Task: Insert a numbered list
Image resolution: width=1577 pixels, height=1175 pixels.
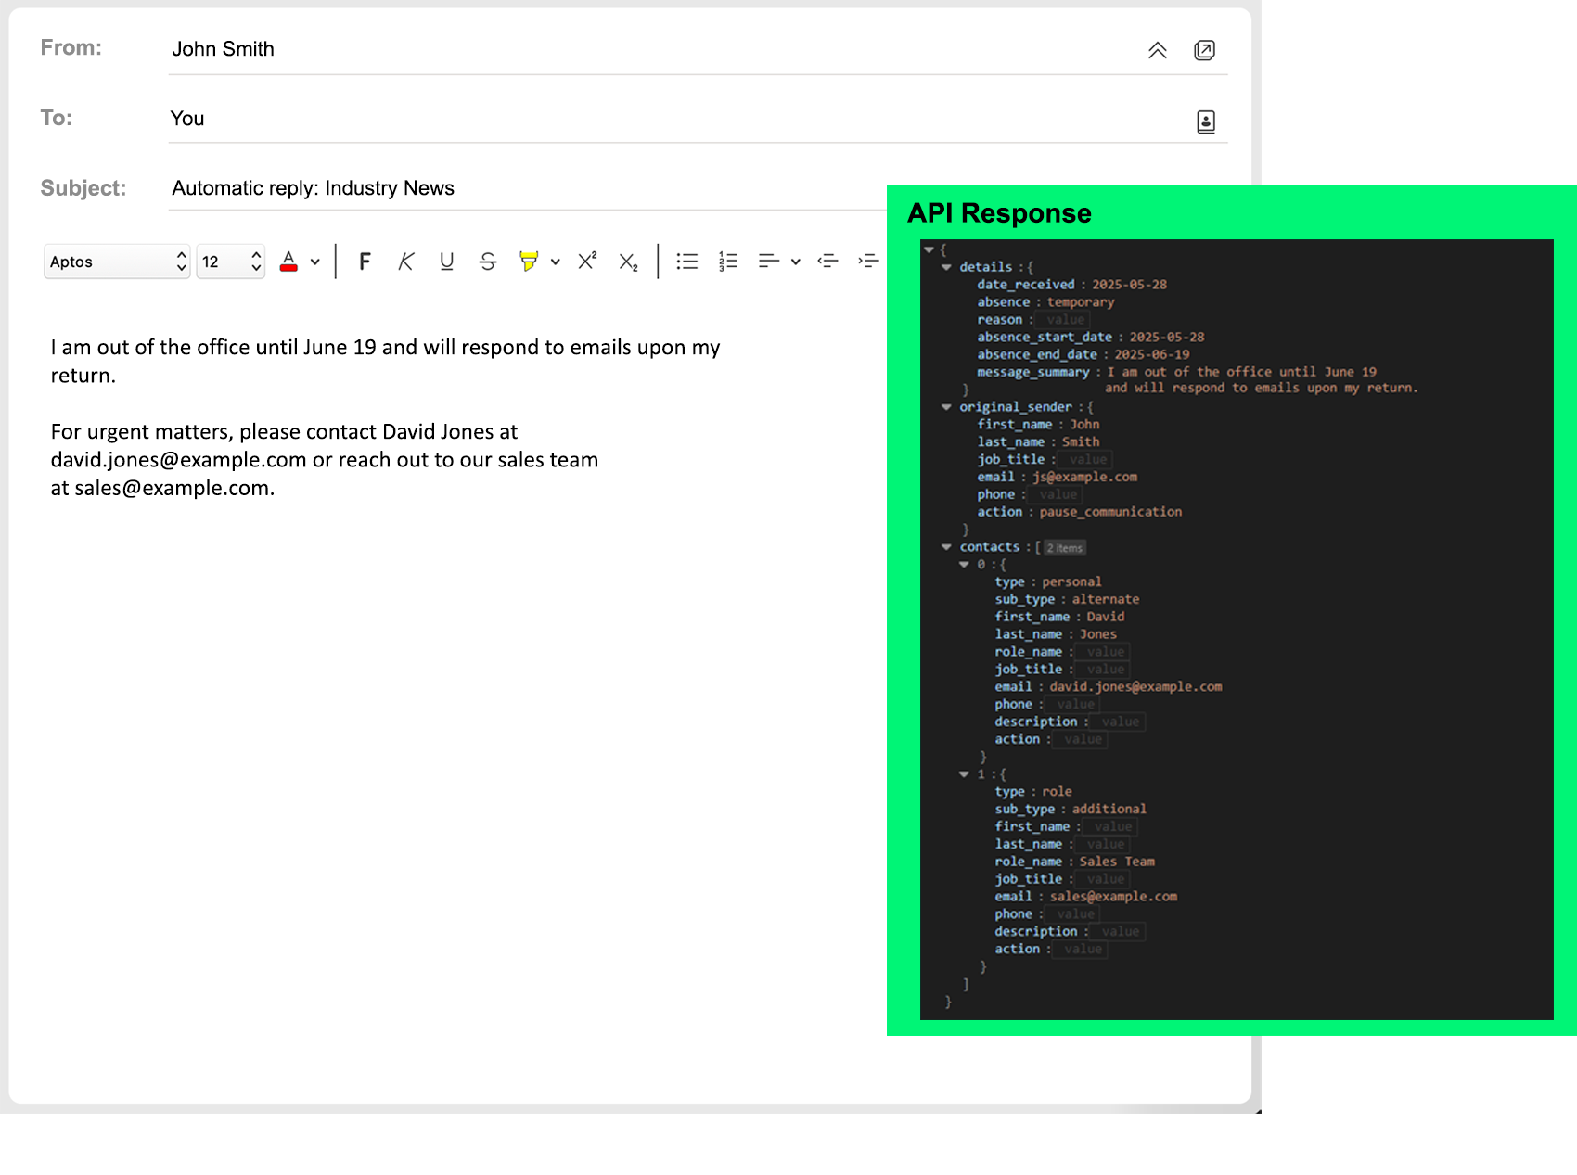Action: (x=728, y=262)
